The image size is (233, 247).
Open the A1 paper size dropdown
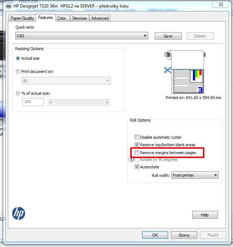(66, 81)
